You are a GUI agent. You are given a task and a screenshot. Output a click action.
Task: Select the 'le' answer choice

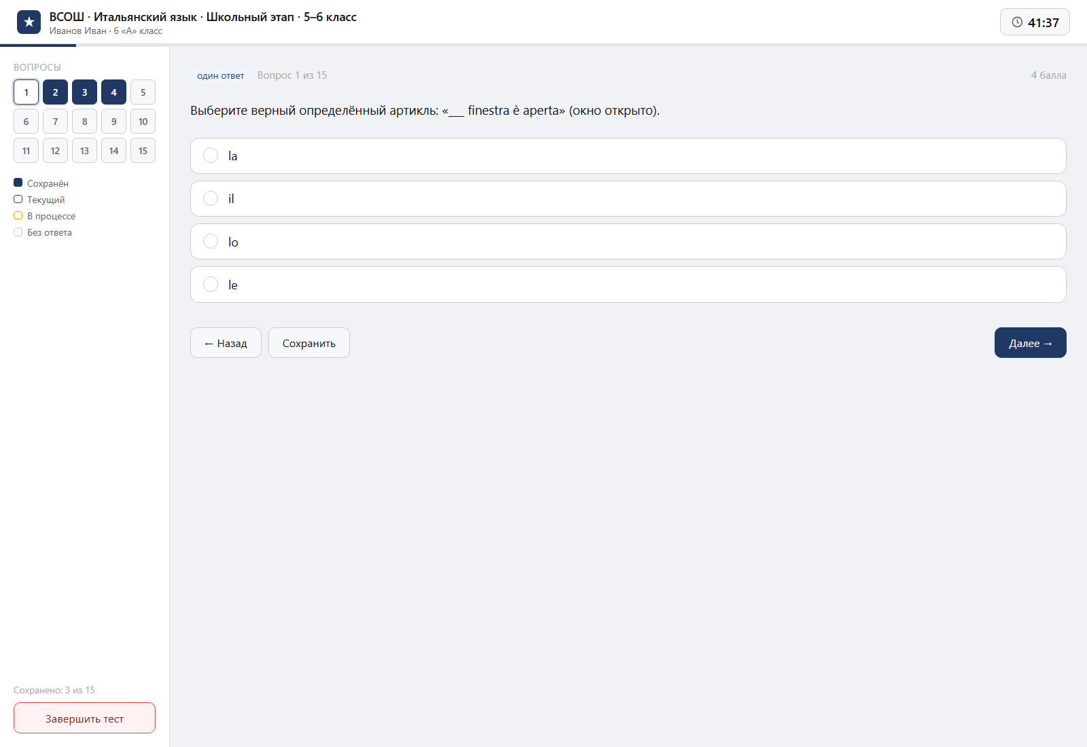coord(628,285)
